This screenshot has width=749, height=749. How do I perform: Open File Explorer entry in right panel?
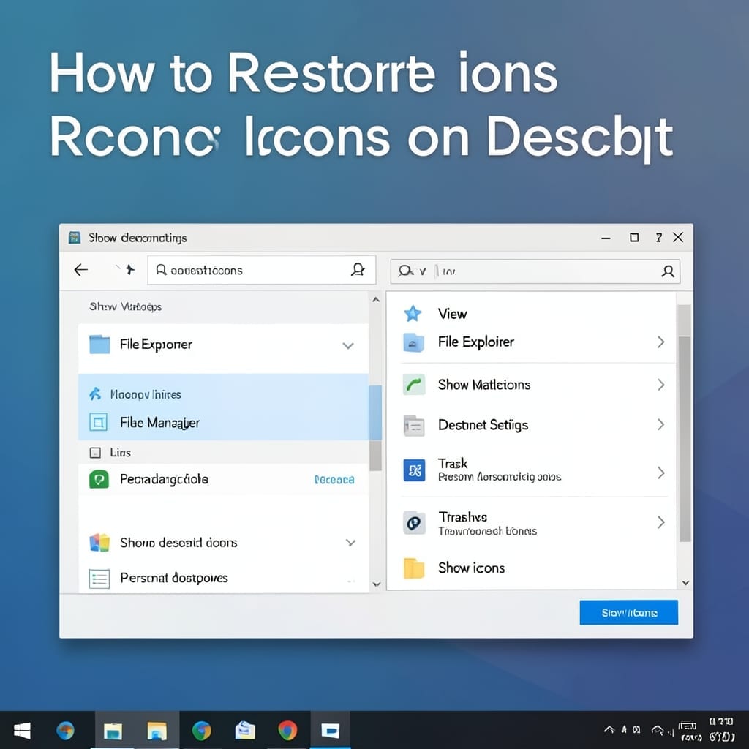coord(475,342)
